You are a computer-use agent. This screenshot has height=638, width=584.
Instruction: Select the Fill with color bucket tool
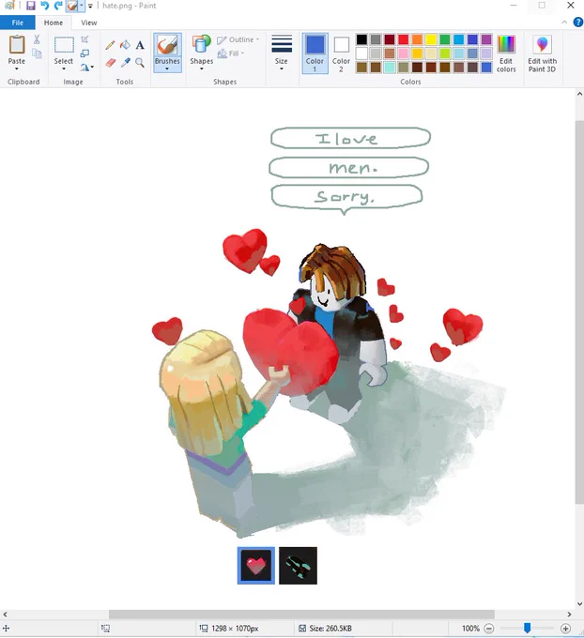(x=125, y=45)
